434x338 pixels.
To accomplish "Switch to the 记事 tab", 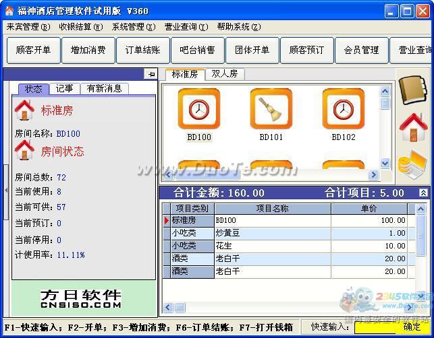I will (x=64, y=89).
